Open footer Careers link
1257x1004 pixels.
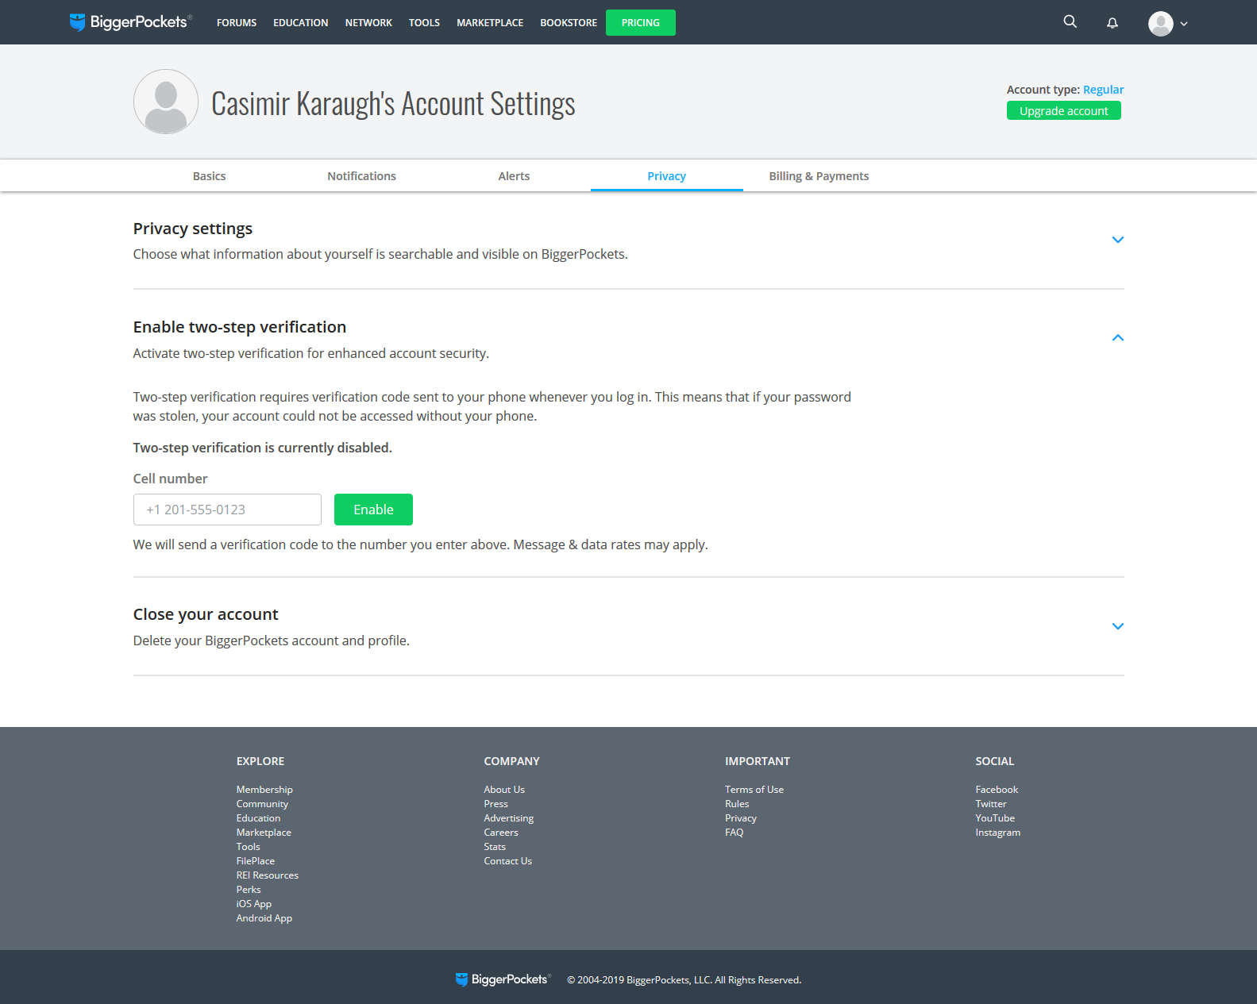[501, 833]
